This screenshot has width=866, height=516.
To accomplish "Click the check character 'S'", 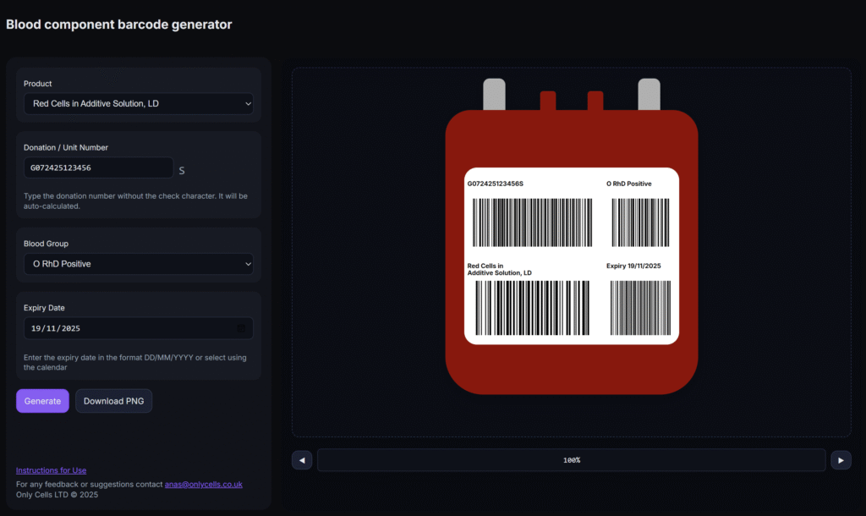I will [182, 171].
